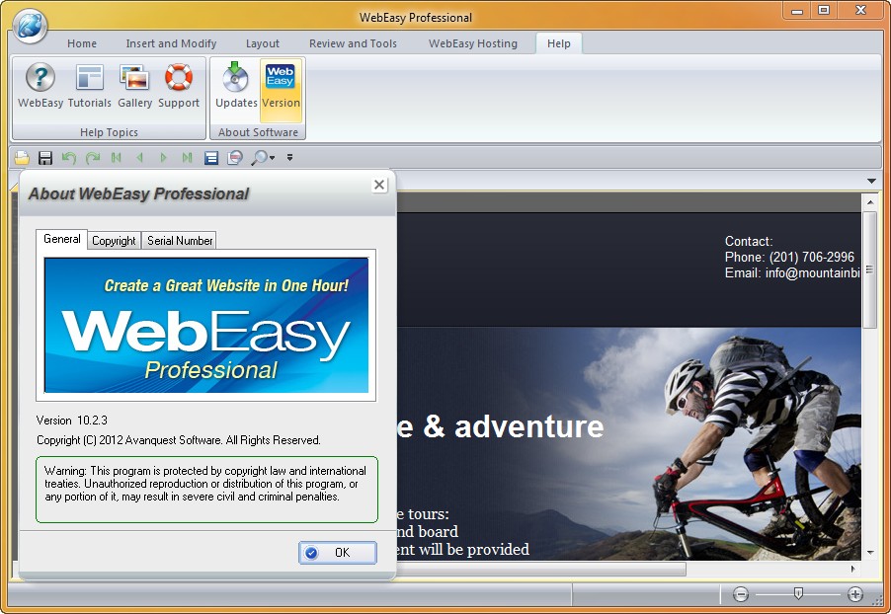Open the Insert and Modify tab
Viewport: 891px width, 614px height.
coord(171,43)
